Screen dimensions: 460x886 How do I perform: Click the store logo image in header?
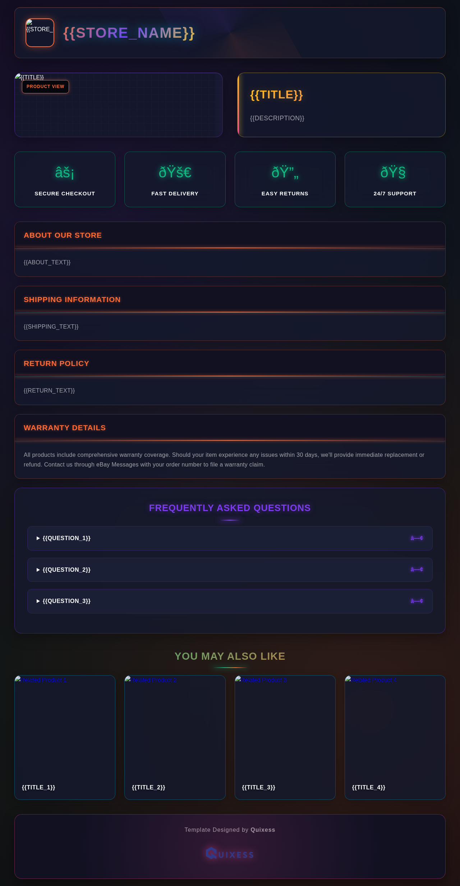point(40,33)
